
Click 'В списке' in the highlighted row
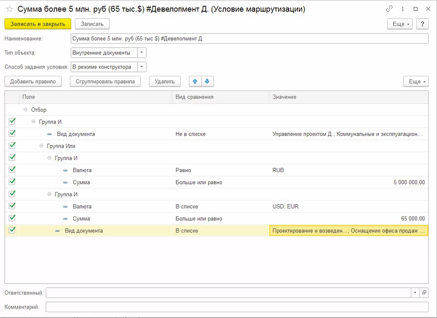(x=221, y=230)
